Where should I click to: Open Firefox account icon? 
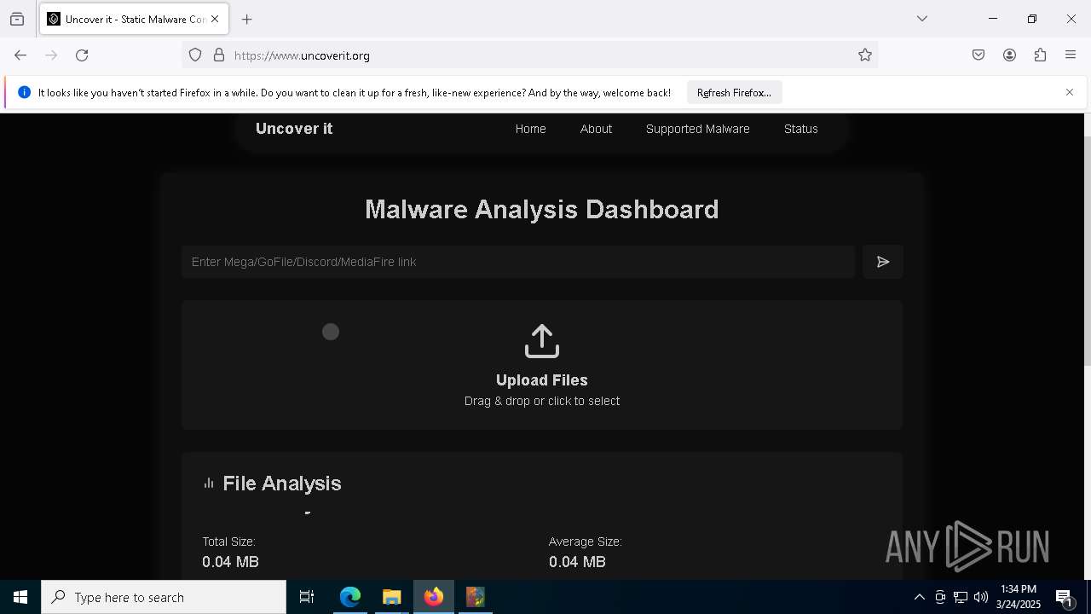pyautogui.click(x=1009, y=55)
